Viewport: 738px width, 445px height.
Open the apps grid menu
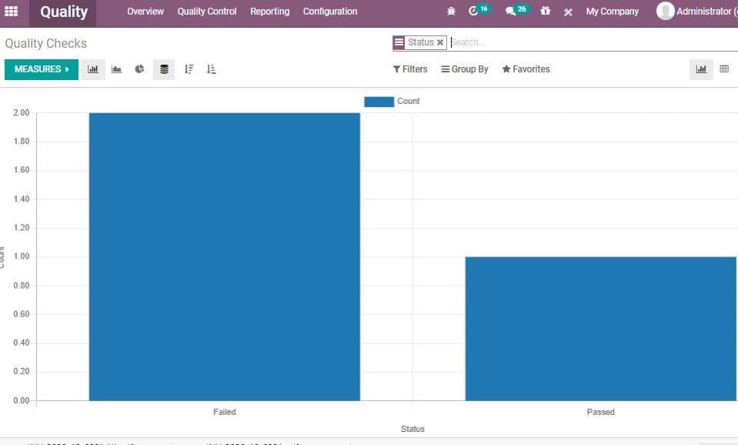coord(11,12)
